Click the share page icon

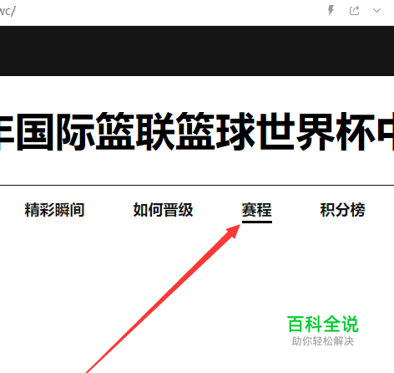pos(354,11)
